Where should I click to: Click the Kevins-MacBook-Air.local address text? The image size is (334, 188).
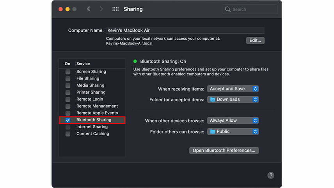(x=129, y=43)
